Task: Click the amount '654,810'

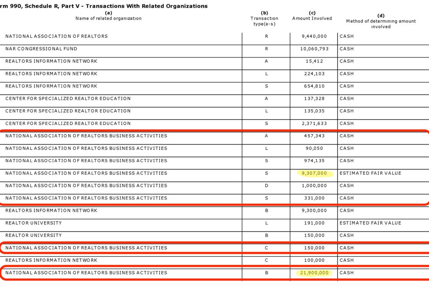Action: [x=314, y=86]
